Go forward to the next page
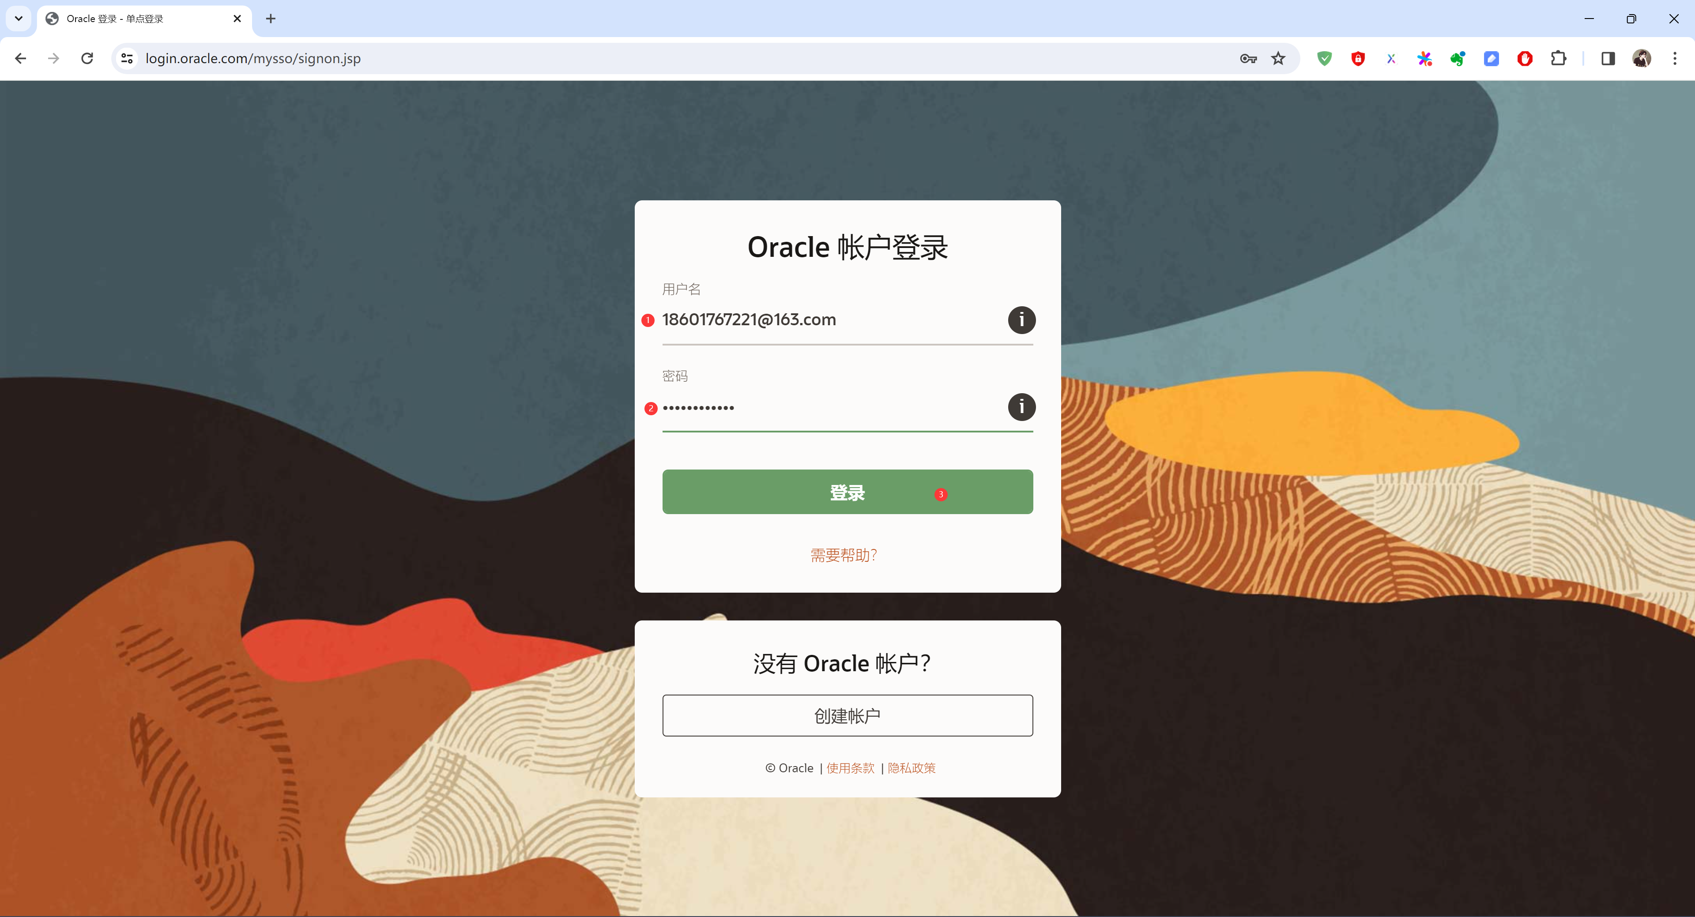This screenshot has height=917, width=1695. (54, 59)
